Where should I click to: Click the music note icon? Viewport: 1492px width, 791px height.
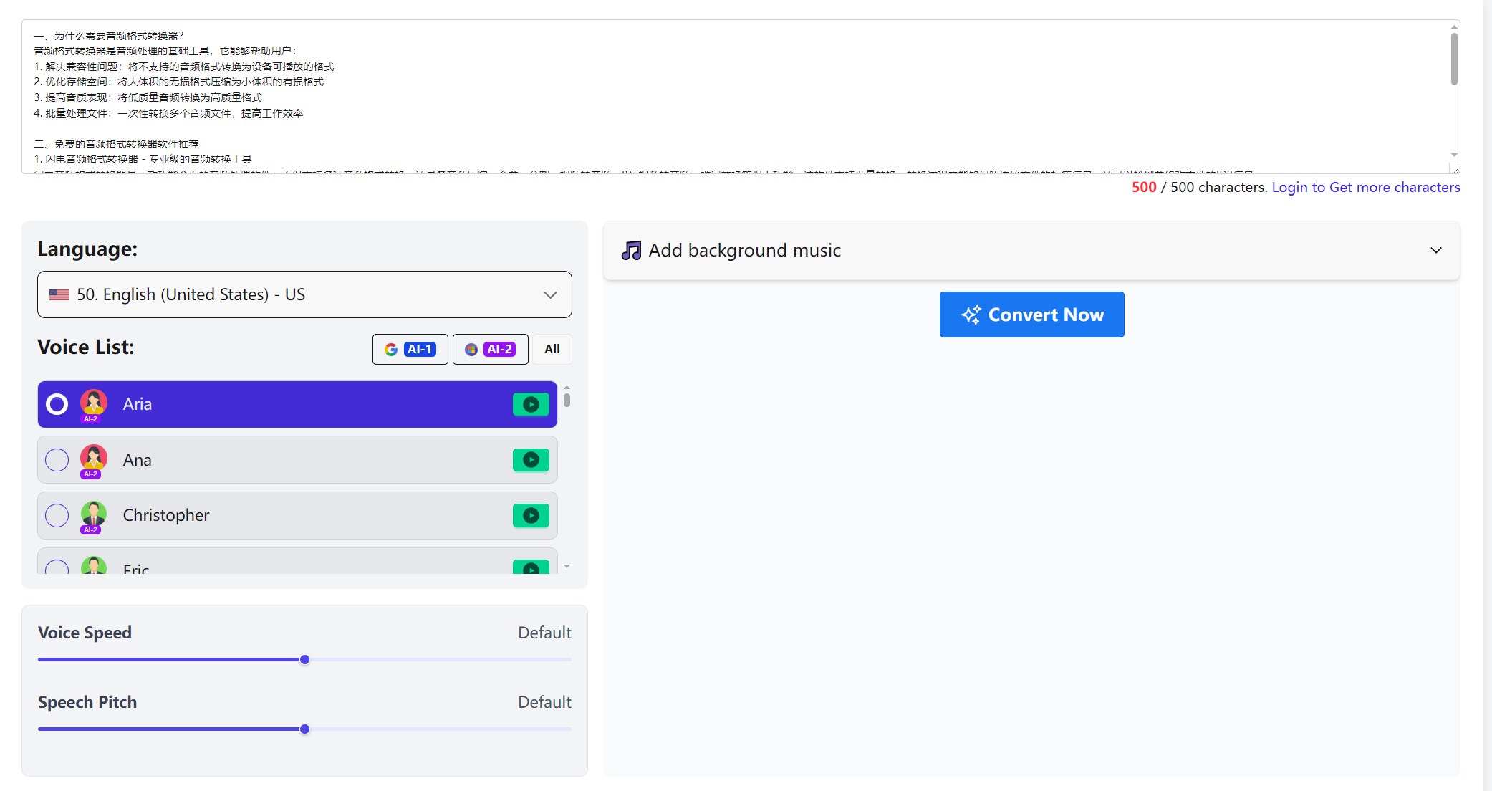[631, 251]
